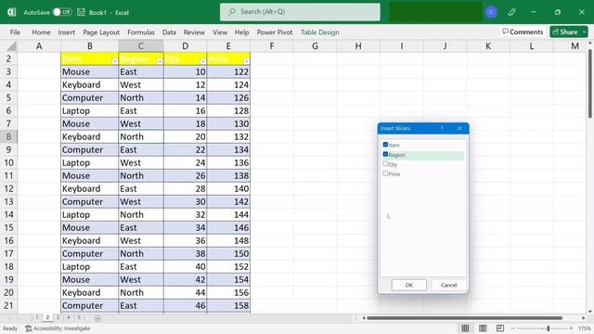Viewport: 594px width, 334px height.
Task: Click the zoom out minus icon
Action: point(513,328)
